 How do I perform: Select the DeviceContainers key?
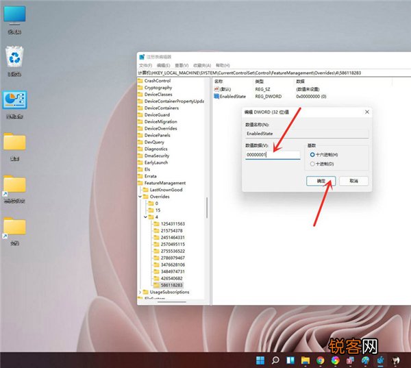click(162, 108)
